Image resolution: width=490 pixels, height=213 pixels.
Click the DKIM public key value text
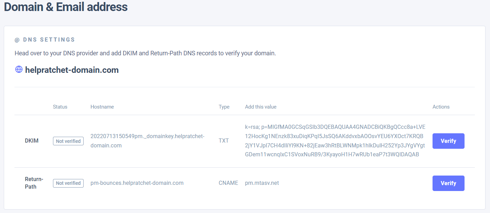[335, 141]
